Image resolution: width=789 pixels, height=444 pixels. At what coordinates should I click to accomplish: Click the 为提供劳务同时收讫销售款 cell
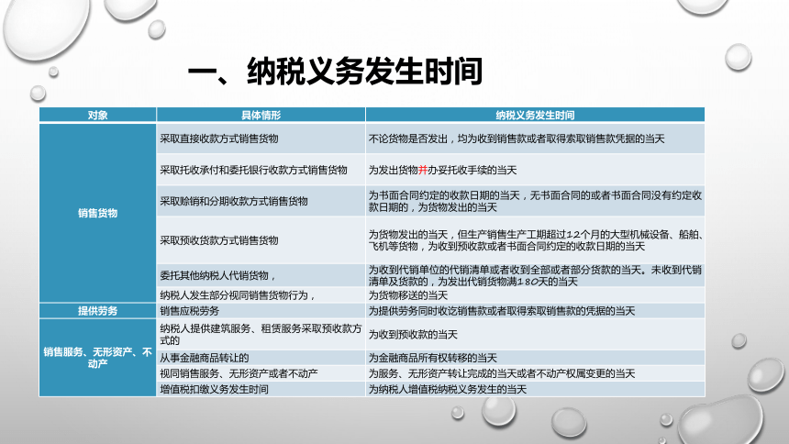pyautogui.click(x=535, y=311)
